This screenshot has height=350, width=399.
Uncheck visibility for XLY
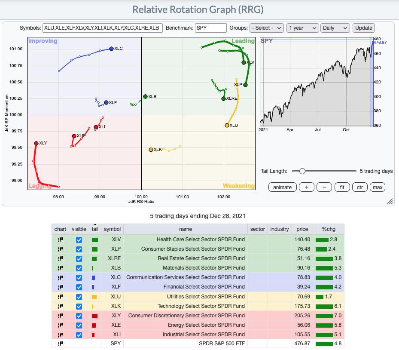click(79, 316)
